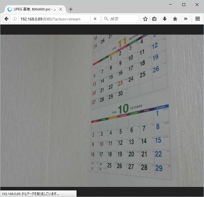Click into the 検索 search box
This screenshot has width=204, height=197.
121,19
